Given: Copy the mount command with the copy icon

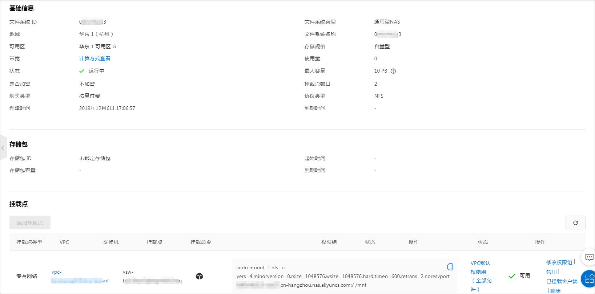Looking at the screenshot, I should pyautogui.click(x=450, y=267).
